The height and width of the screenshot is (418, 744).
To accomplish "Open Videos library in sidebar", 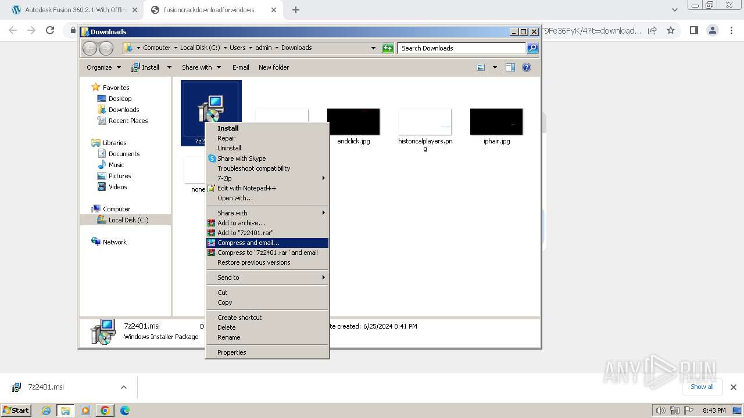I will [x=117, y=187].
